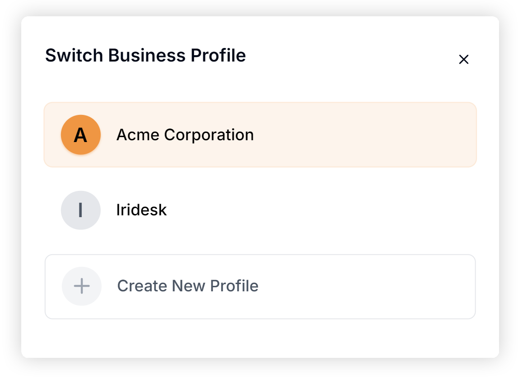Dismiss the dialog with the X icon

click(x=463, y=59)
